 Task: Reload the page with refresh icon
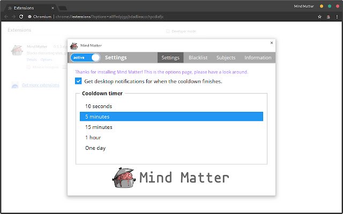[21, 17]
